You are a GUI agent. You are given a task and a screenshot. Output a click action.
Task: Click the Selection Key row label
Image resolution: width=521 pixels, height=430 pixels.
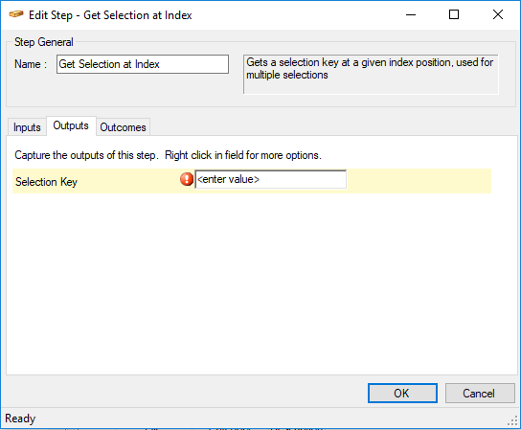46,182
